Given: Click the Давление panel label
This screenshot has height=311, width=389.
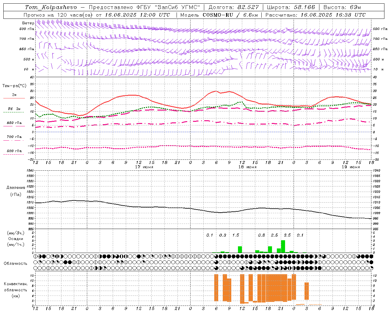Looking at the screenshot, I should pos(16,188).
